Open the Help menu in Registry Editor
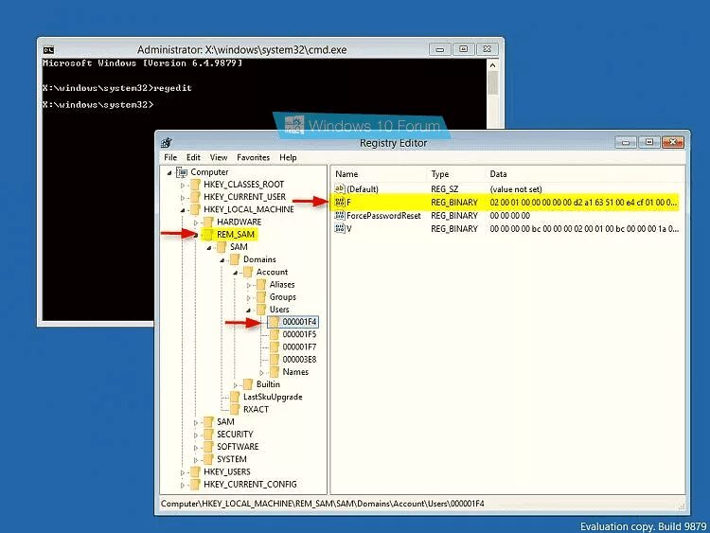The width and height of the screenshot is (710, 533). (x=288, y=157)
